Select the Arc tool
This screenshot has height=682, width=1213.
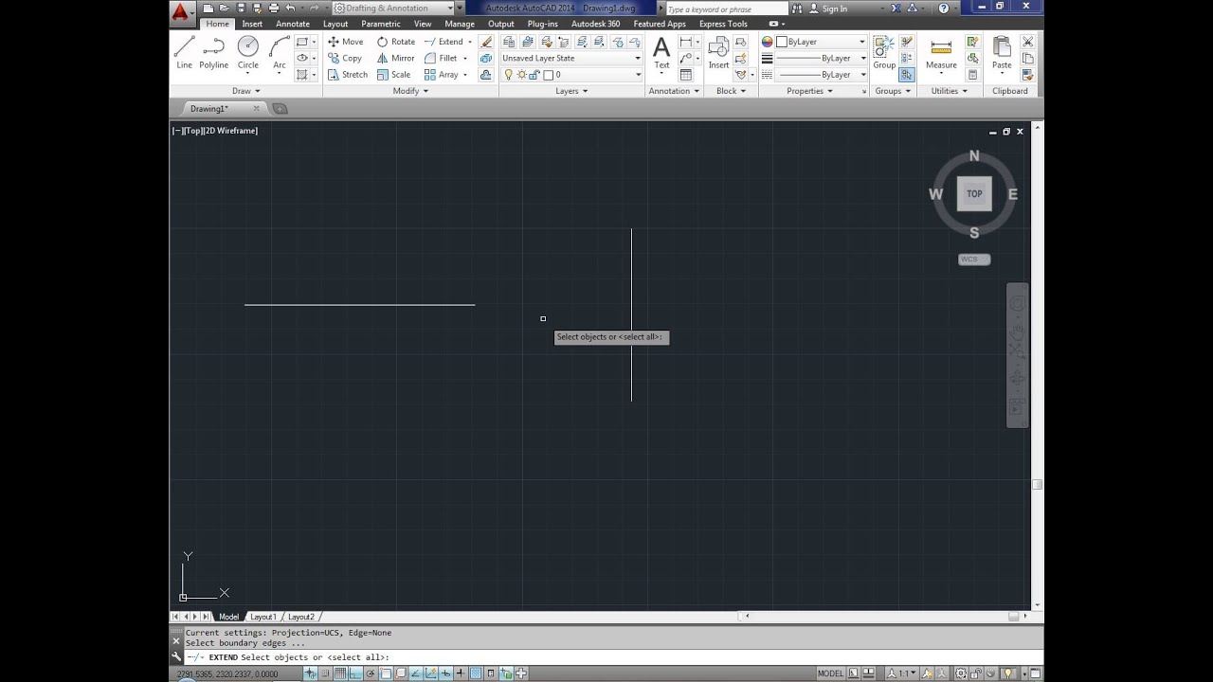pos(280,52)
